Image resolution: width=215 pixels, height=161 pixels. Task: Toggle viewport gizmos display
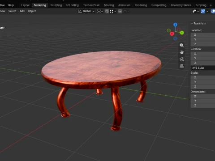(x=203, y=11)
